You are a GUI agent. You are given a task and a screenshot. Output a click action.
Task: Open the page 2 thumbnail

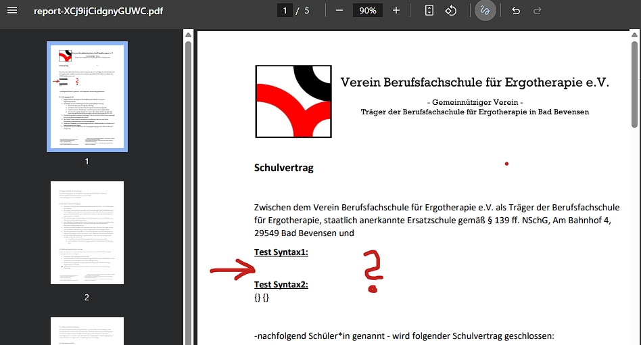click(x=87, y=233)
